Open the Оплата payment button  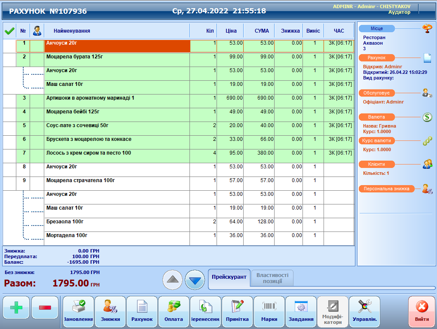(174, 311)
